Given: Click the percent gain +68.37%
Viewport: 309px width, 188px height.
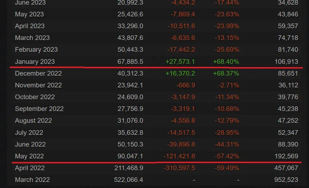Looking at the screenshot, I should [x=226, y=73].
